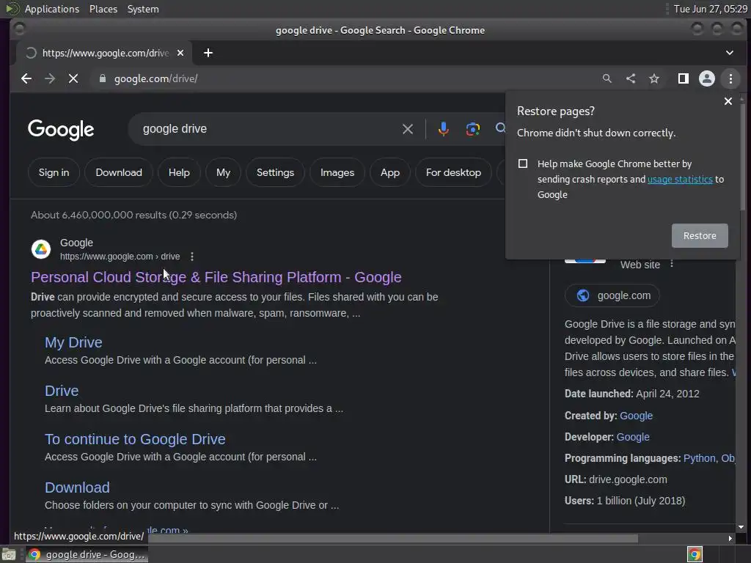Click the clock showing Tue Jun 27
The image size is (751, 563).
pos(710,9)
